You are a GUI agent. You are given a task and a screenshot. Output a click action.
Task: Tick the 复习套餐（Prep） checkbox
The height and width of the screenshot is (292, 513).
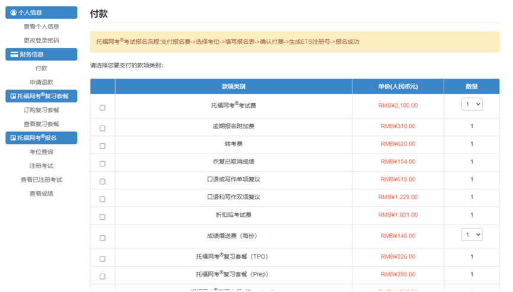tap(103, 277)
